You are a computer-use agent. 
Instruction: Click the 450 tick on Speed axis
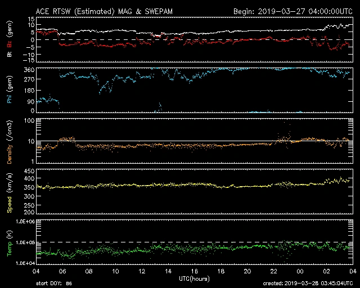click(x=29, y=171)
